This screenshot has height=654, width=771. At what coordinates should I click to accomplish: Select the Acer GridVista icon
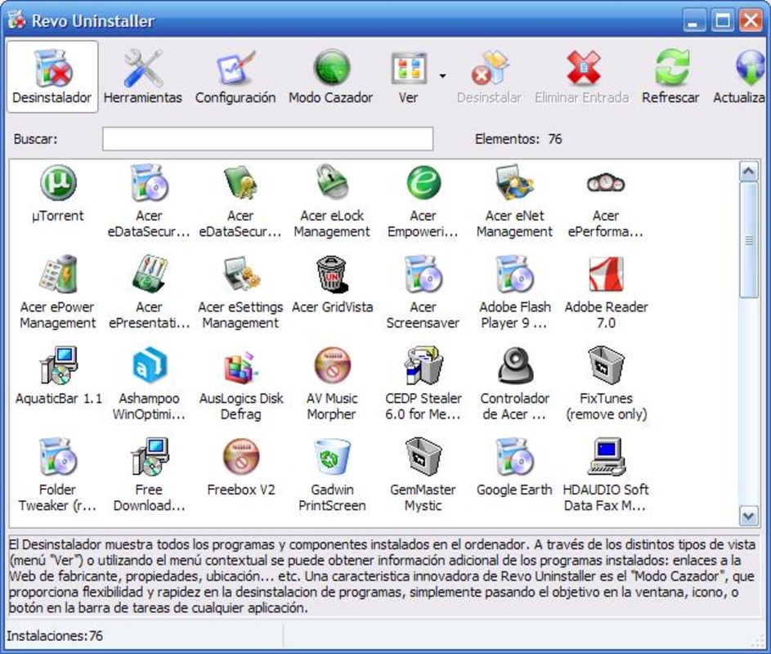point(332,275)
